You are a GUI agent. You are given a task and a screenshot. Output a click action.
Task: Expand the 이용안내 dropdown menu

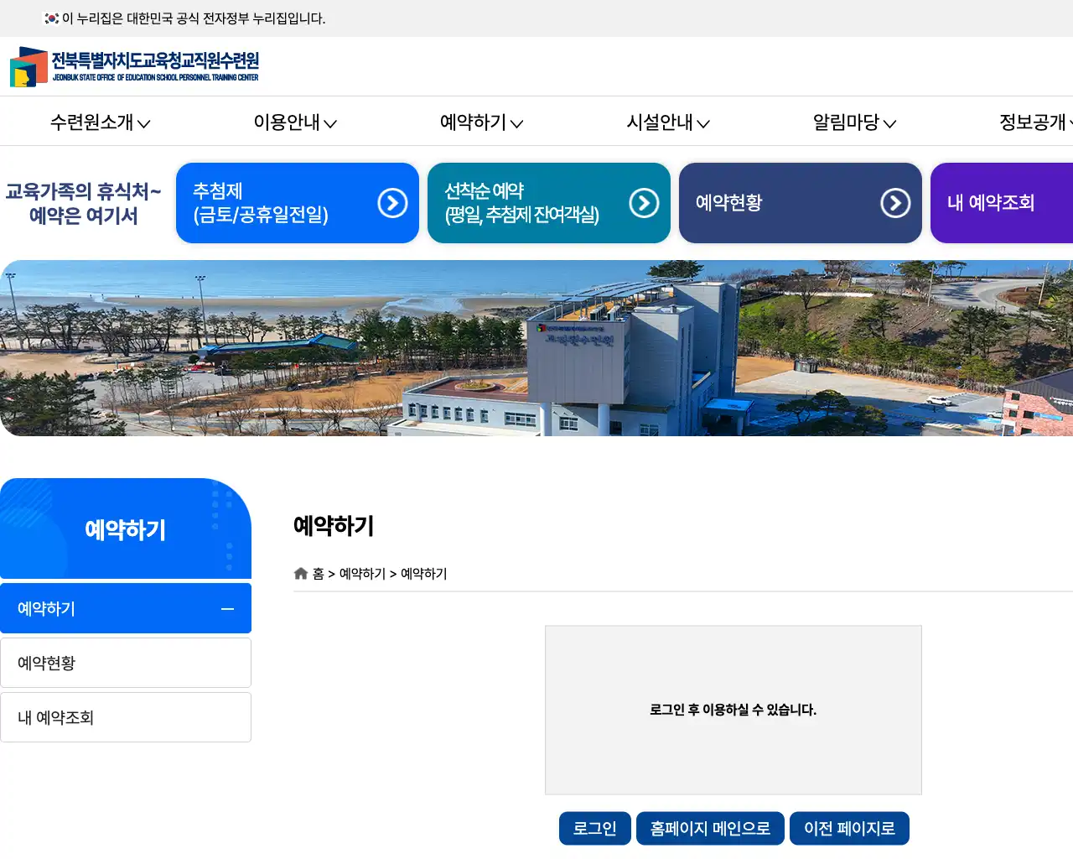pyautogui.click(x=295, y=122)
